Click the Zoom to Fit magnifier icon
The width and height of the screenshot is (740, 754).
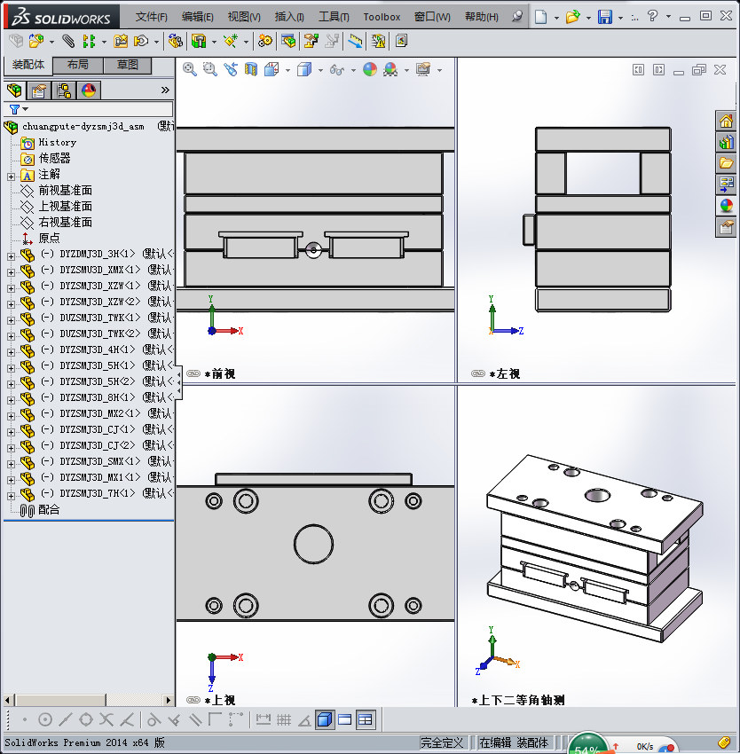pyautogui.click(x=190, y=70)
